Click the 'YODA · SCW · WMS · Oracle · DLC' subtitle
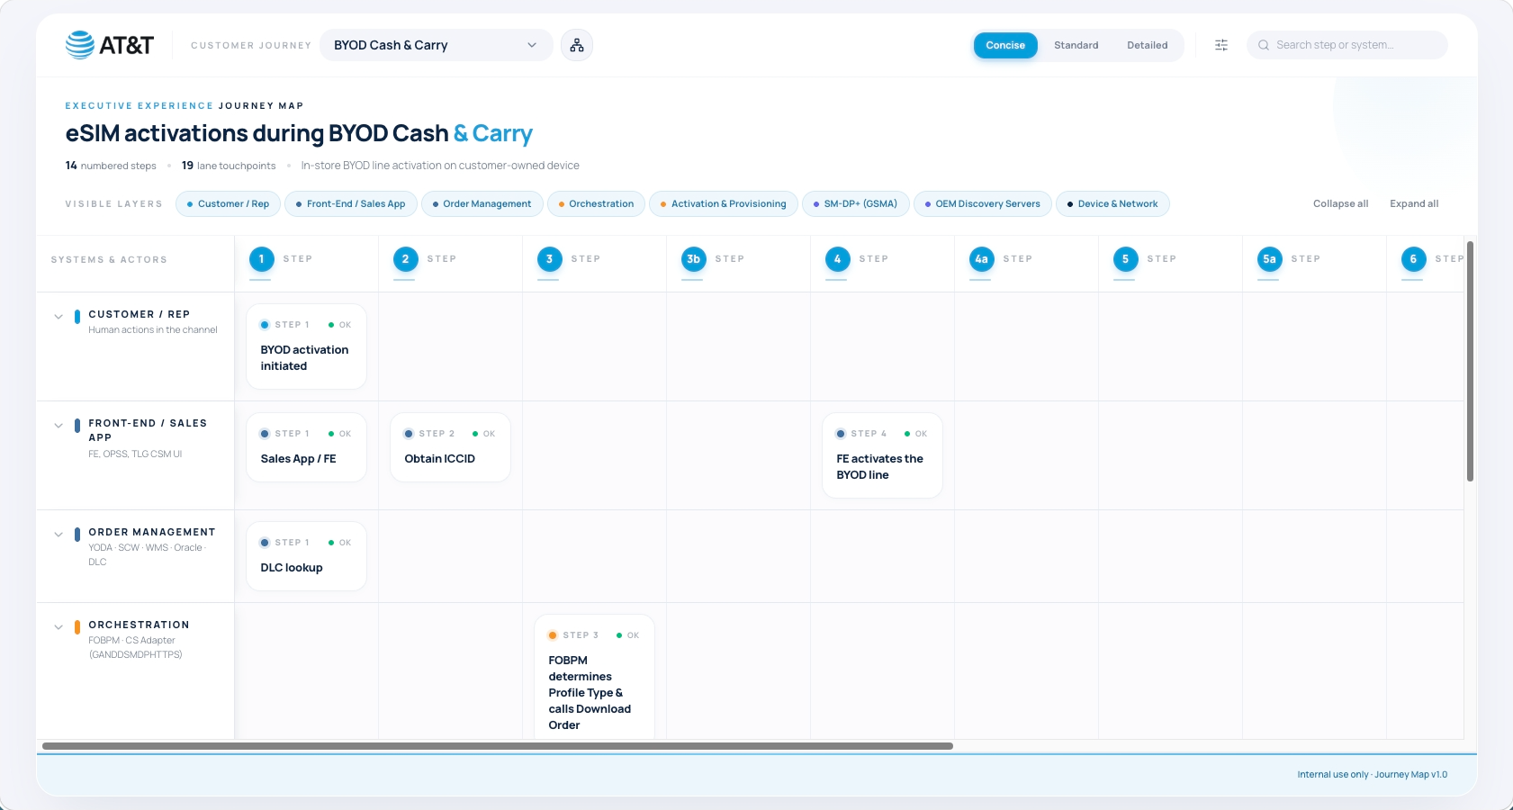The width and height of the screenshot is (1513, 810). coord(147,555)
